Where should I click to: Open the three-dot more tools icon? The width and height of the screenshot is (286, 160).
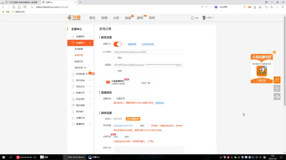click(277, 7)
